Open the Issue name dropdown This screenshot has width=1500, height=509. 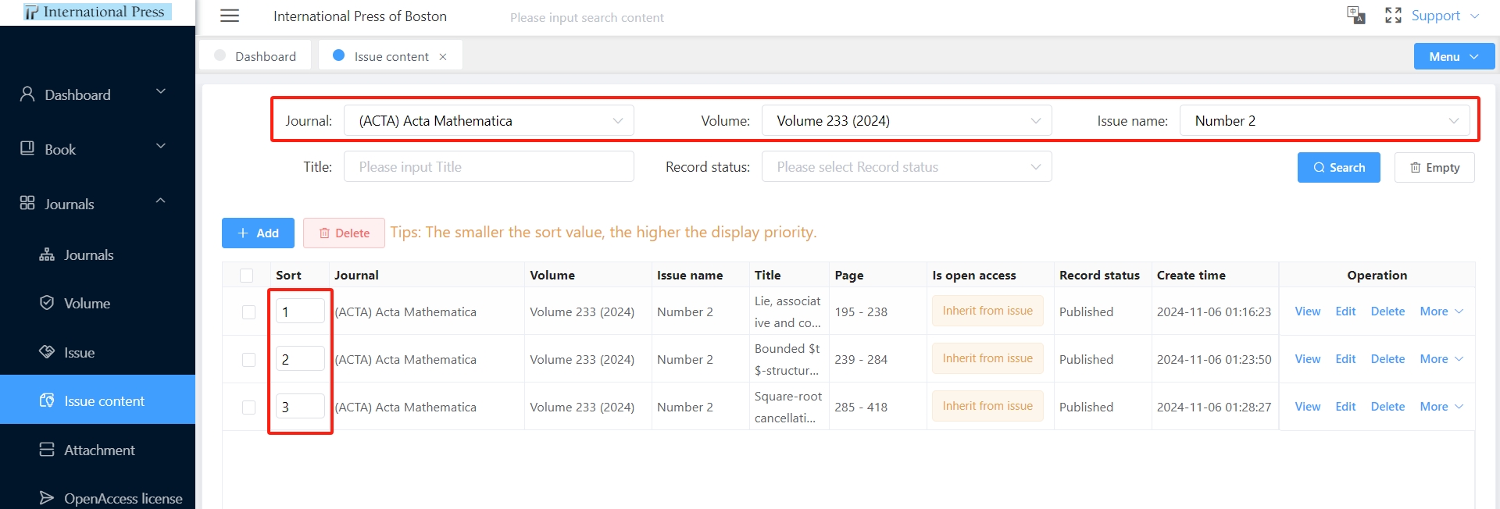point(1325,121)
